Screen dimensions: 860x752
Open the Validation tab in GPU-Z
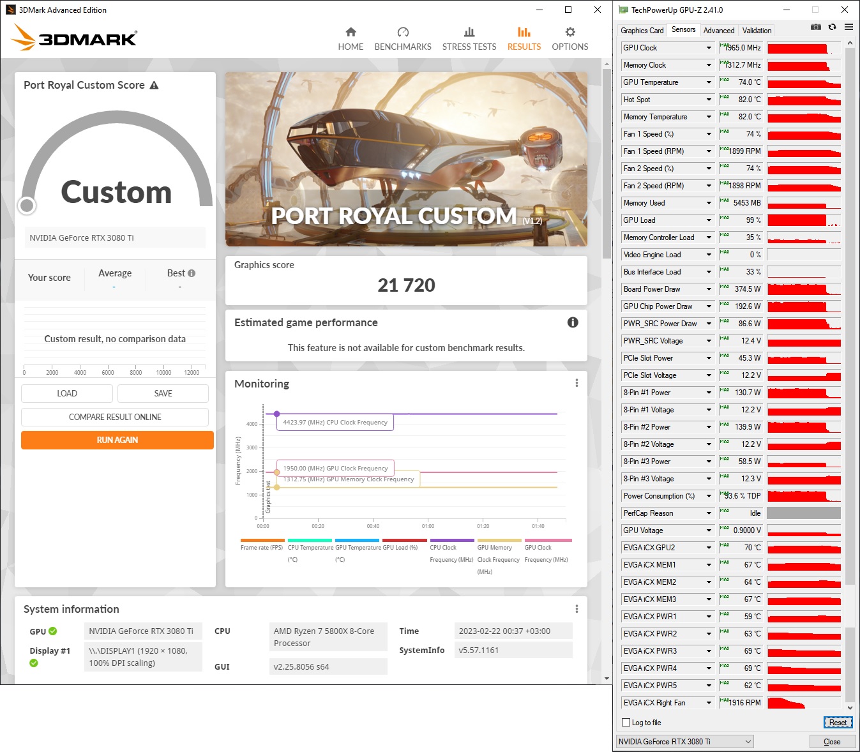click(757, 31)
